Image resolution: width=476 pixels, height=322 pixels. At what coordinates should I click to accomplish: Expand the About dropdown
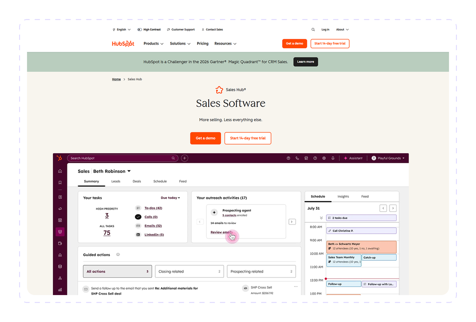click(343, 30)
